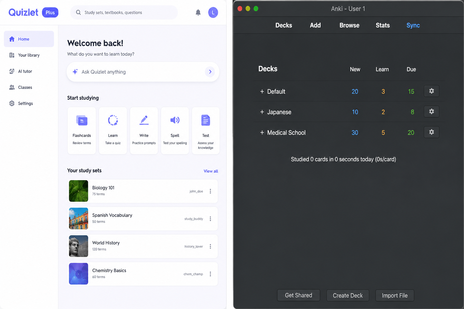This screenshot has height=309, width=464.
Task: Open the Write practice mode
Action: pyautogui.click(x=144, y=131)
